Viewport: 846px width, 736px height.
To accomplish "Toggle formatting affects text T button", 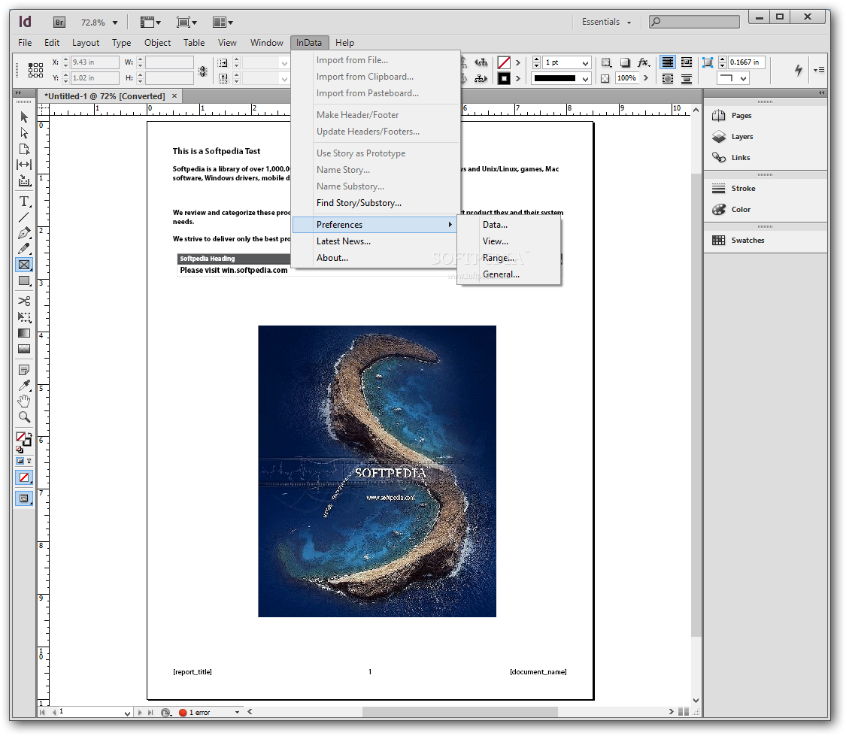I will coord(29,461).
